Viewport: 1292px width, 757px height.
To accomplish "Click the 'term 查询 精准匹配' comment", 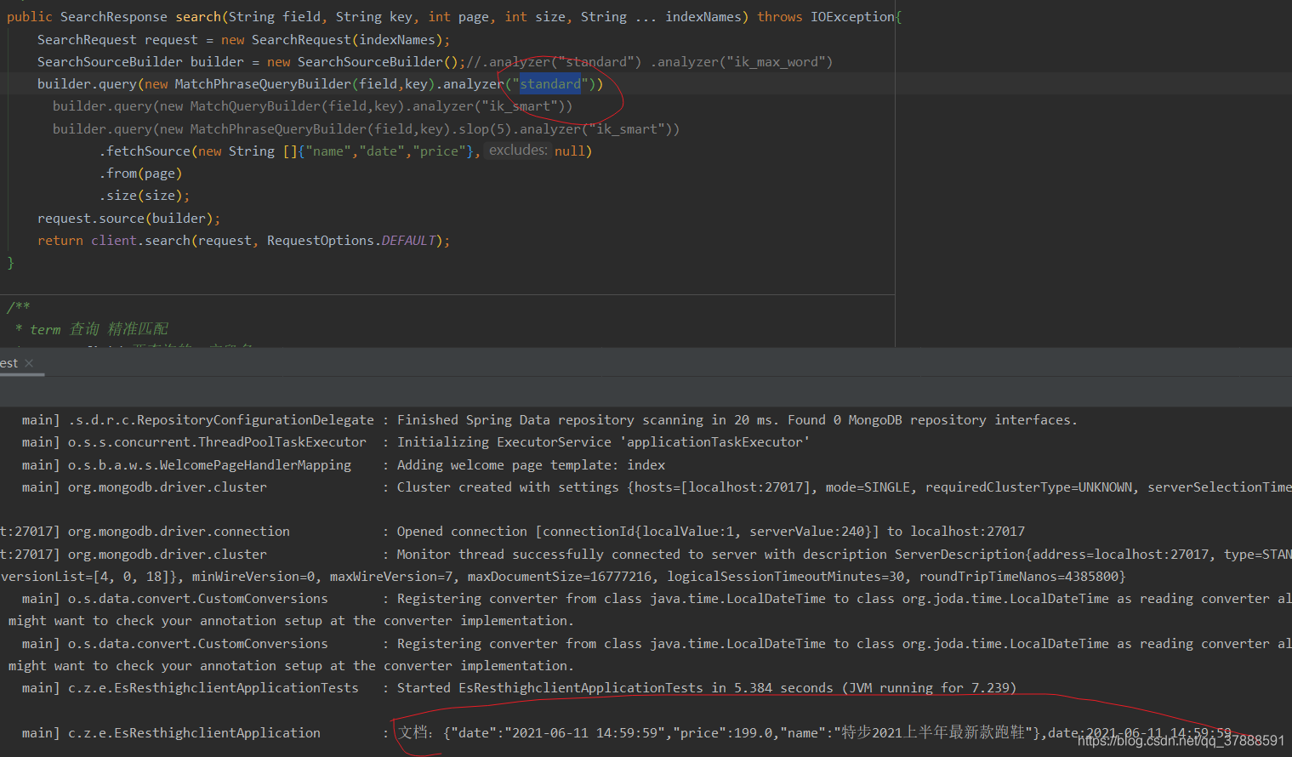I will pos(99,329).
